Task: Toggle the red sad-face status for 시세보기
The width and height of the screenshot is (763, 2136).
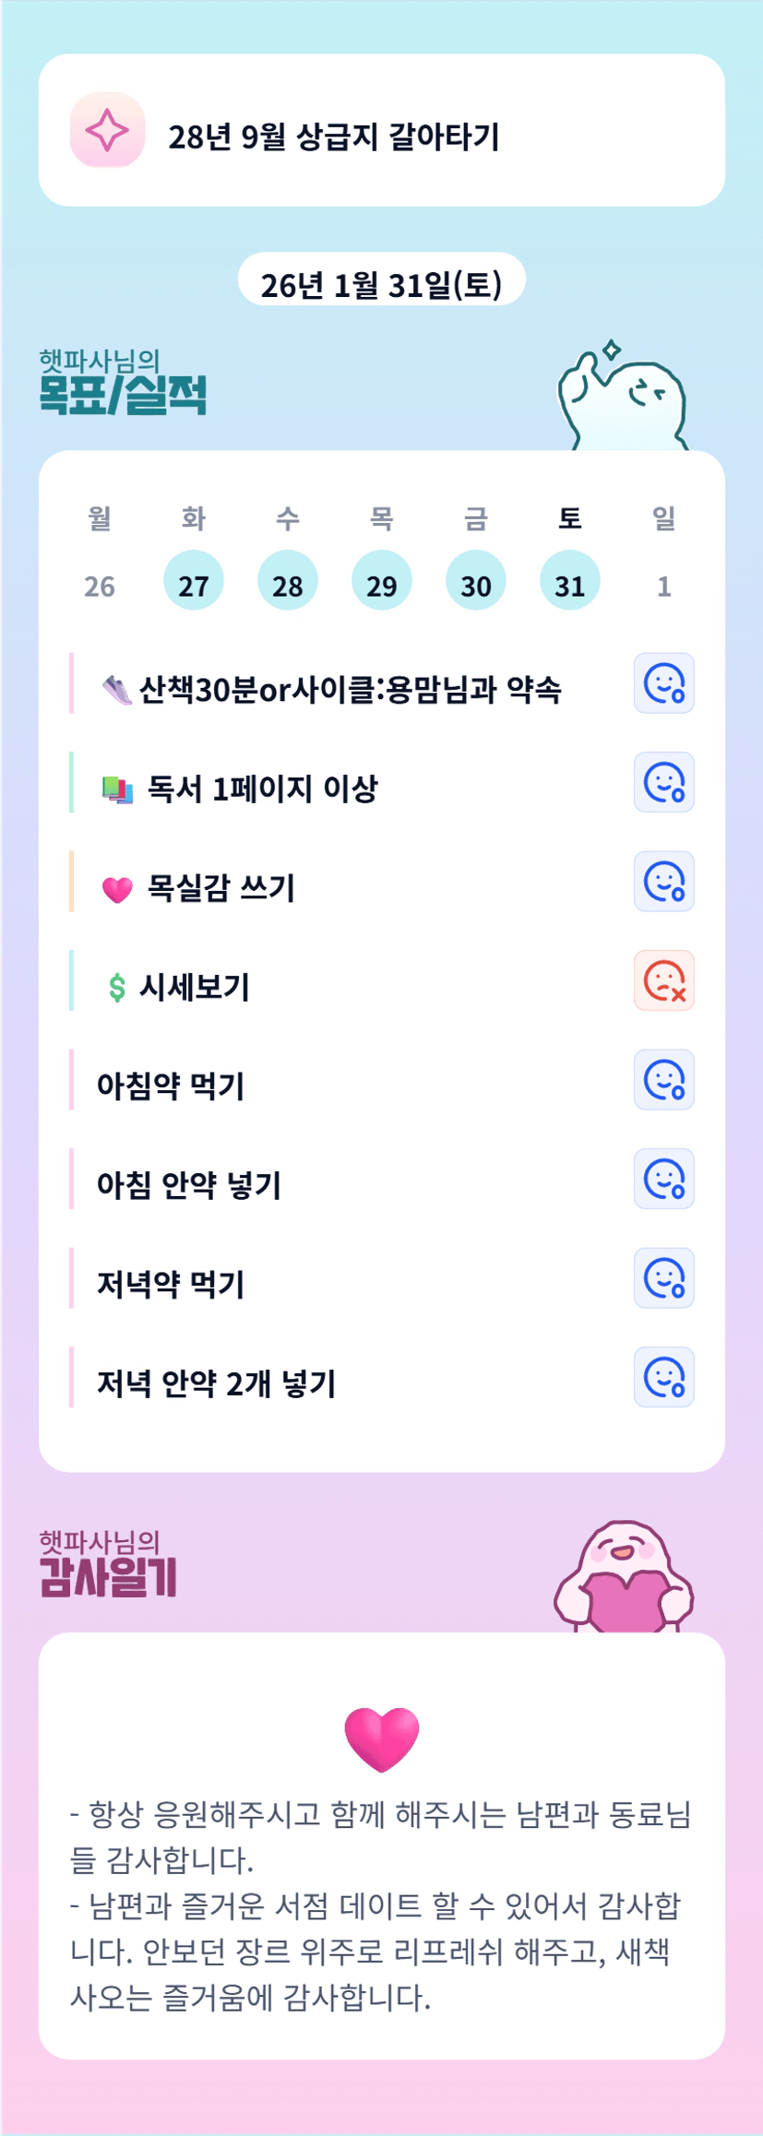Action: click(x=663, y=980)
